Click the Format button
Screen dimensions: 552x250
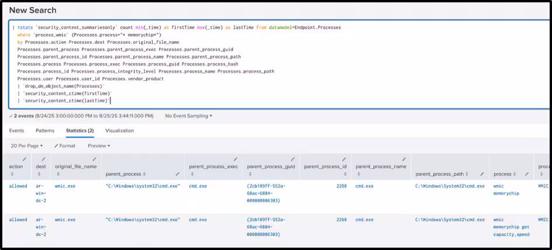click(65, 145)
